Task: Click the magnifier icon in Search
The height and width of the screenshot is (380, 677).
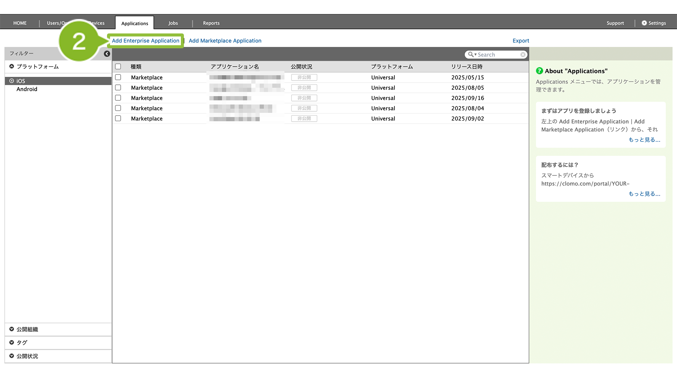Action: point(471,55)
